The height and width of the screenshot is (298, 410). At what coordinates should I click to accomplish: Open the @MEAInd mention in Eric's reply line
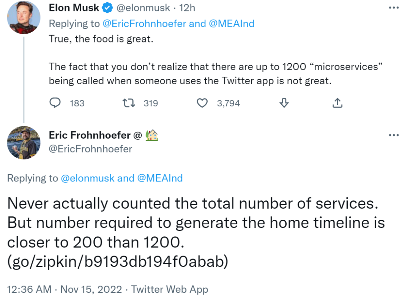(x=159, y=178)
